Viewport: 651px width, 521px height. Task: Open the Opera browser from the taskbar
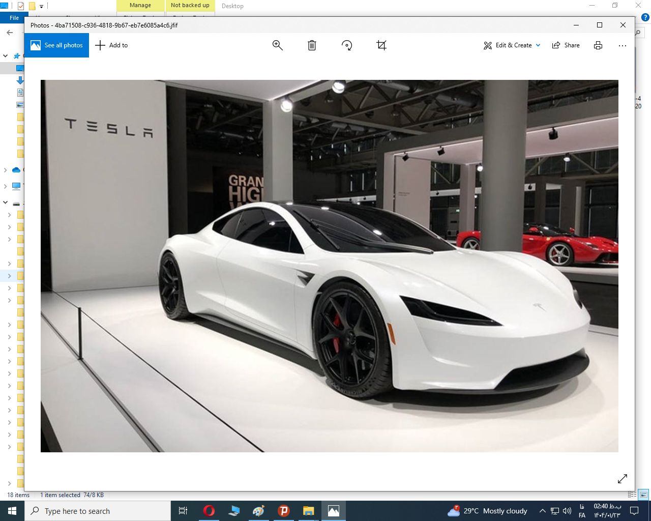pos(209,511)
